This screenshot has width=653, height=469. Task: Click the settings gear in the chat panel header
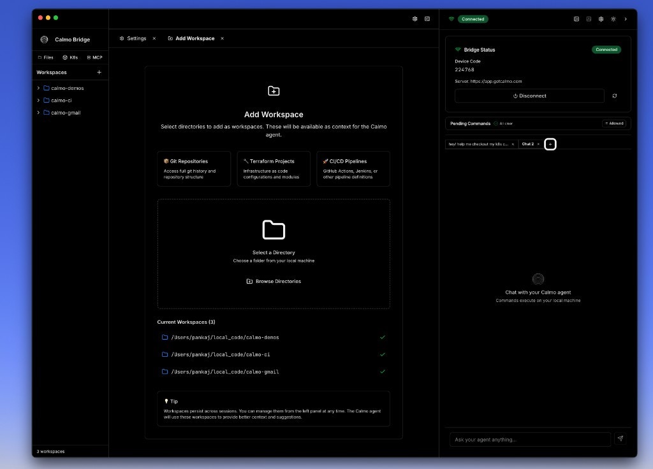(601, 19)
